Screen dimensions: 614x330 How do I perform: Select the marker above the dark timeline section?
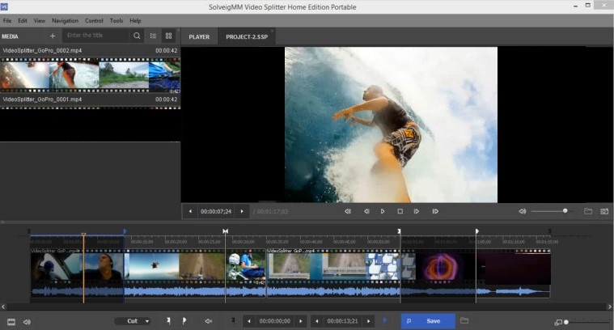click(399, 231)
